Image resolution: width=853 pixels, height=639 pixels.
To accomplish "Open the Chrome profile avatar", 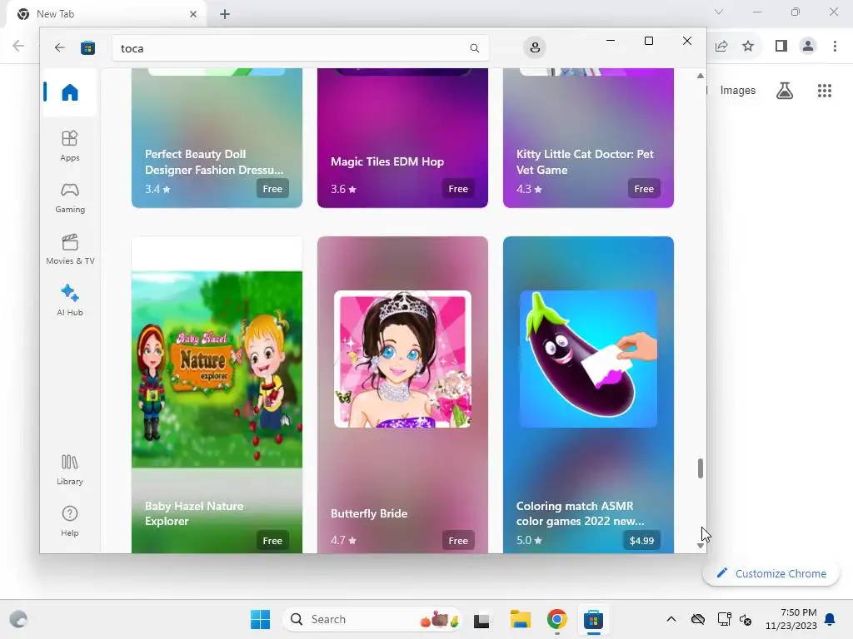I will point(808,47).
